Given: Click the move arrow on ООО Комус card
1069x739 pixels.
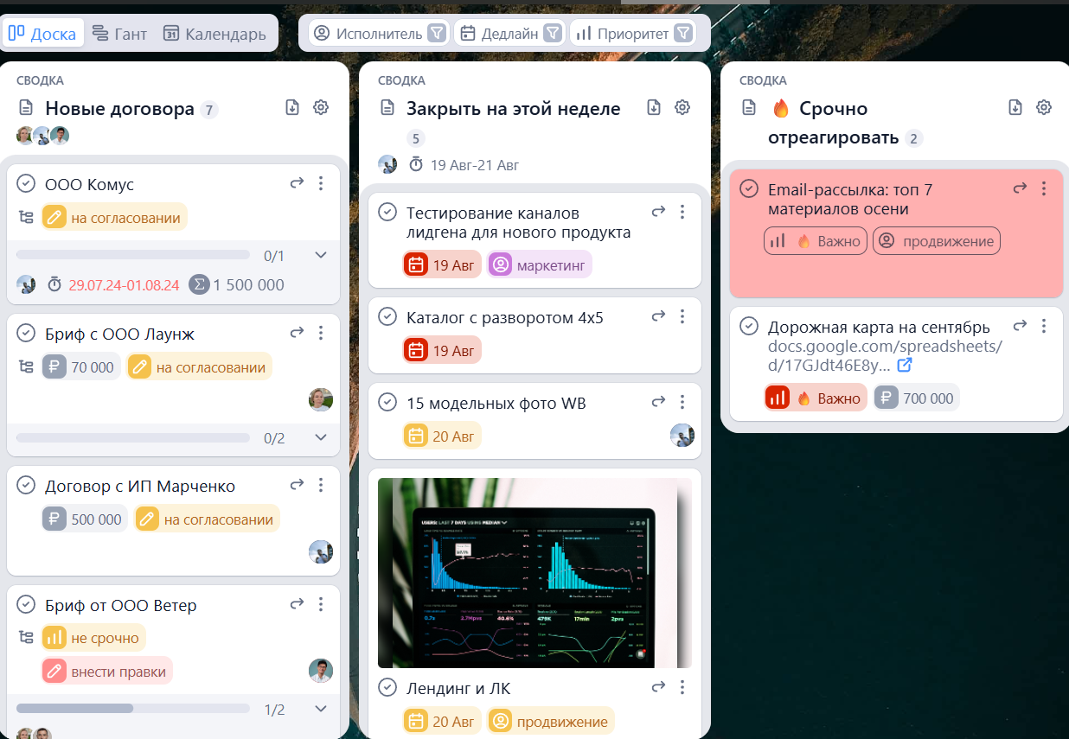Looking at the screenshot, I should (297, 183).
